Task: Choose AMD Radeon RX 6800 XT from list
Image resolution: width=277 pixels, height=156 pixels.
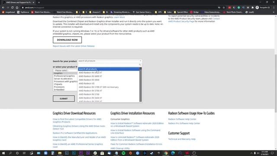Action: (90, 76)
